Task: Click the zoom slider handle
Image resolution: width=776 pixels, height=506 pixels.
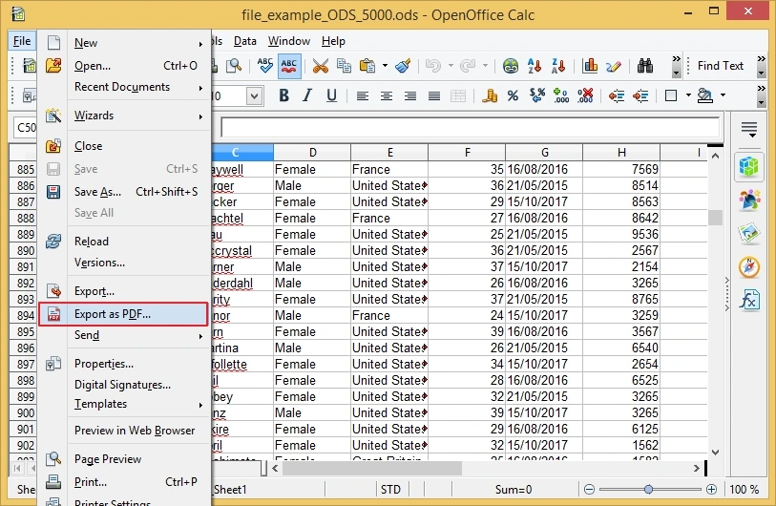Action: pyautogui.click(x=648, y=489)
